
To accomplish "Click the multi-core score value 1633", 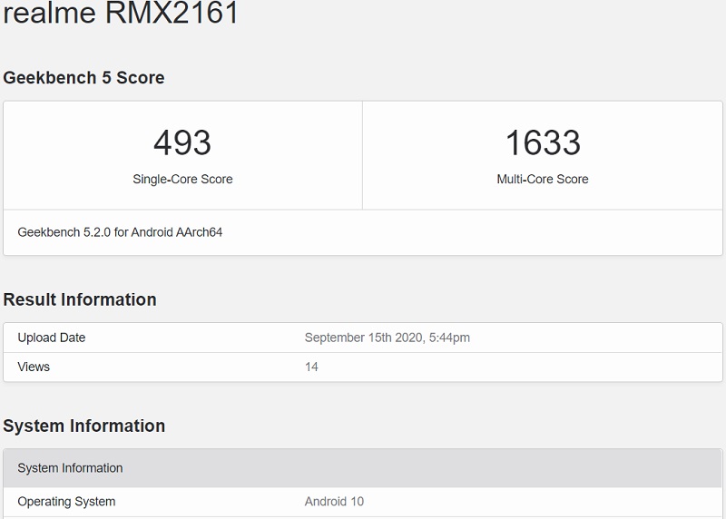I will (x=543, y=142).
